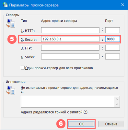Click the HTTP port field
This screenshot has height=130, width=128.
[x=112, y=30]
